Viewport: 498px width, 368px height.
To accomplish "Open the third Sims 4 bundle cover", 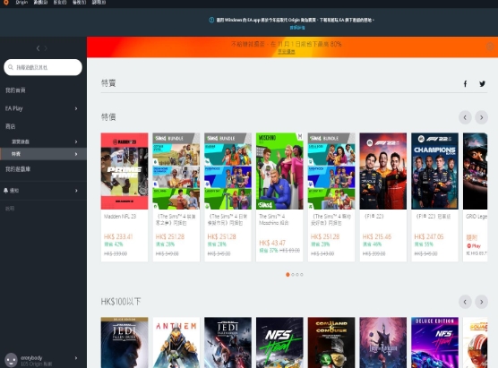I will [331, 171].
